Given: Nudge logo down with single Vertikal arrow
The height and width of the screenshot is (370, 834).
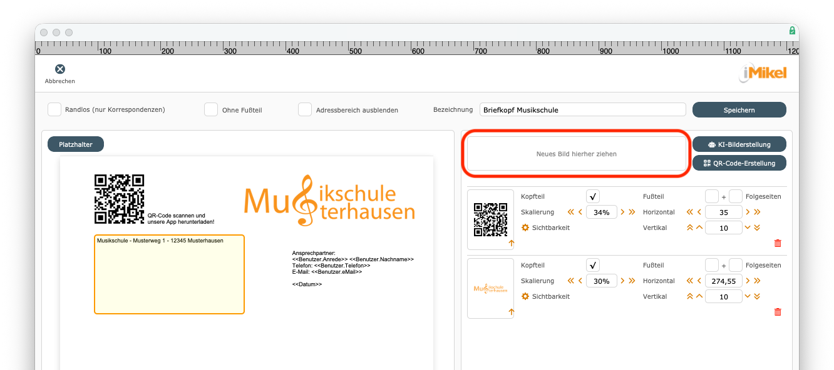Looking at the screenshot, I should pos(748,296).
